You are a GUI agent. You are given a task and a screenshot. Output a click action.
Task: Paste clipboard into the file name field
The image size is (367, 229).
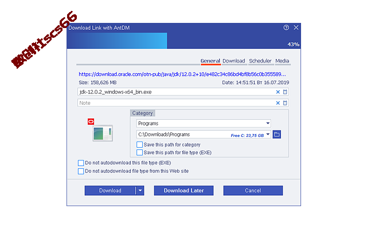tap(285, 92)
